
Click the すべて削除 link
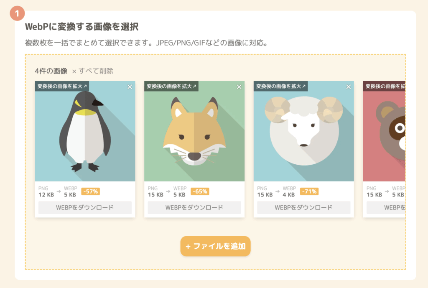(x=93, y=71)
